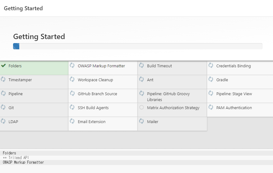The width and height of the screenshot is (273, 173).
Task: Click the SSH Build Agents label
Action: [x=93, y=108]
